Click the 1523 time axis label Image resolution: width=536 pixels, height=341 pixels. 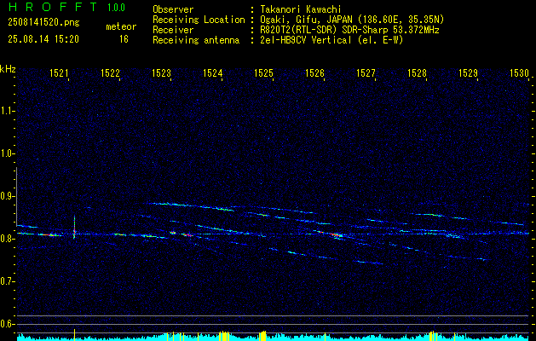161,73
